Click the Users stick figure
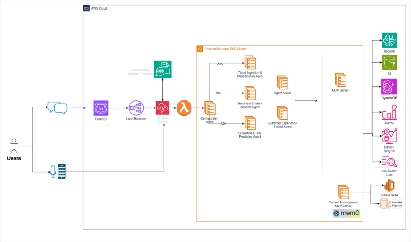The height and width of the screenshot is (242, 411). pyautogui.click(x=14, y=146)
